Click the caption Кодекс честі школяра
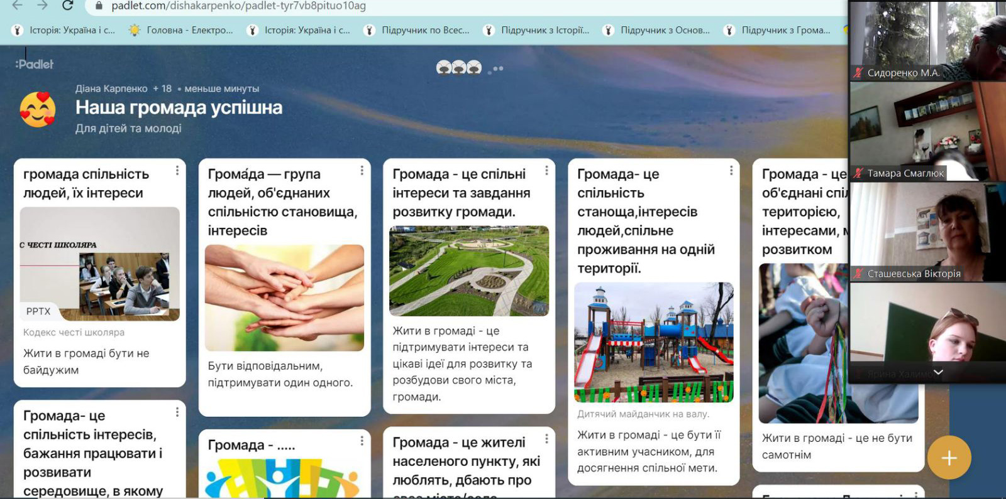This screenshot has height=499, width=1006. pos(74,332)
